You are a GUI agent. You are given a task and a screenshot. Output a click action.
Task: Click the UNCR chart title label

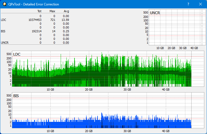[x=155, y=13]
